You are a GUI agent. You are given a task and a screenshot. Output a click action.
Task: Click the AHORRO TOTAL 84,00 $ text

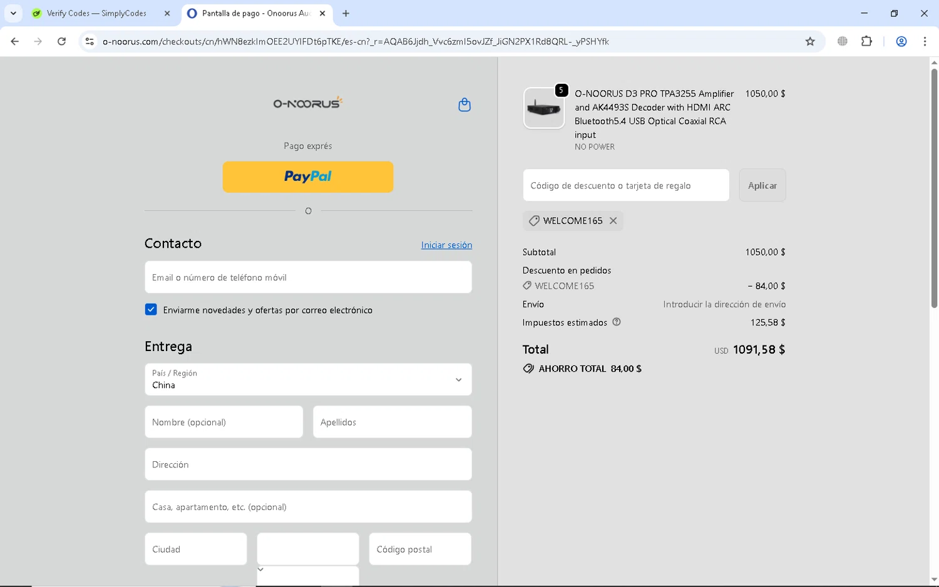pyautogui.click(x=590, y=369)
